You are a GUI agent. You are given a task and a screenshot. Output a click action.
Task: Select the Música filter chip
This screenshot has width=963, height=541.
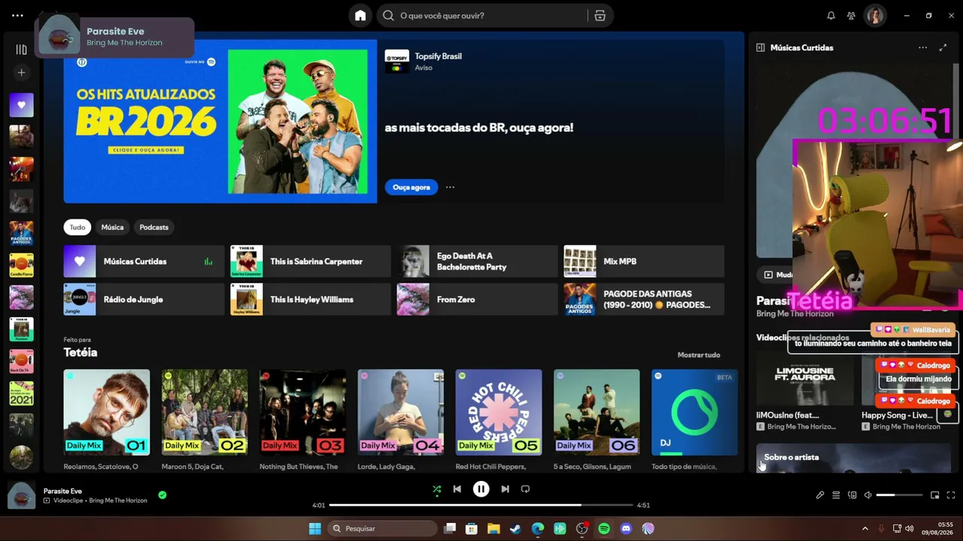[112, 227]
